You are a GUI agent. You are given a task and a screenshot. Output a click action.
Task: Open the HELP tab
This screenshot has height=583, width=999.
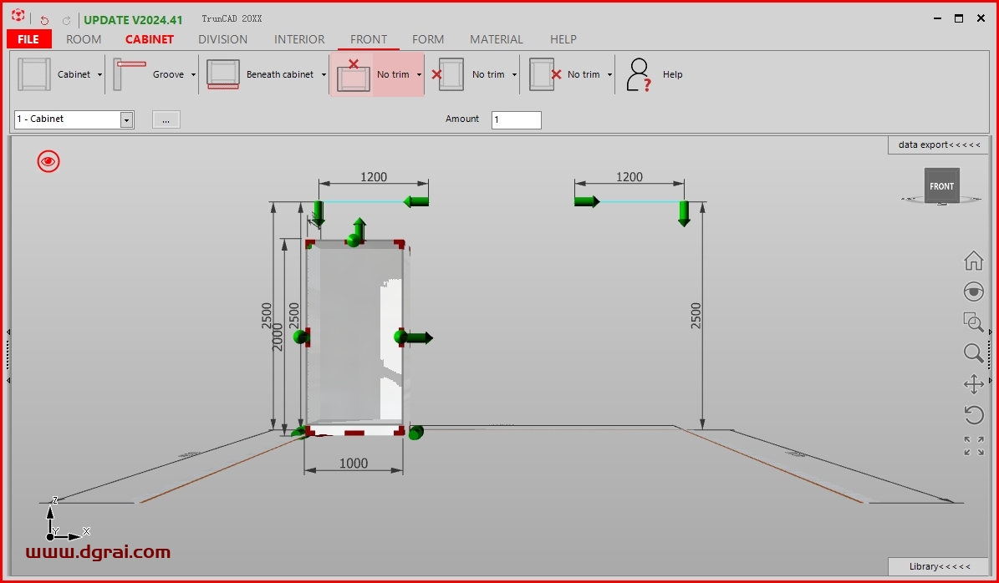tap(563, 39)
